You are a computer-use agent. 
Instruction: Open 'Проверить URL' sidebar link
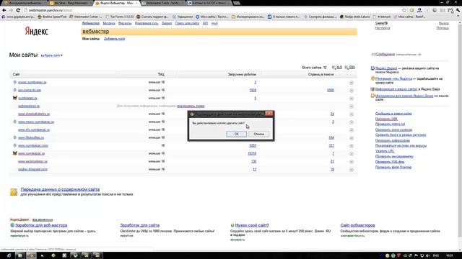pyautogui.click(x=386, y=119)
